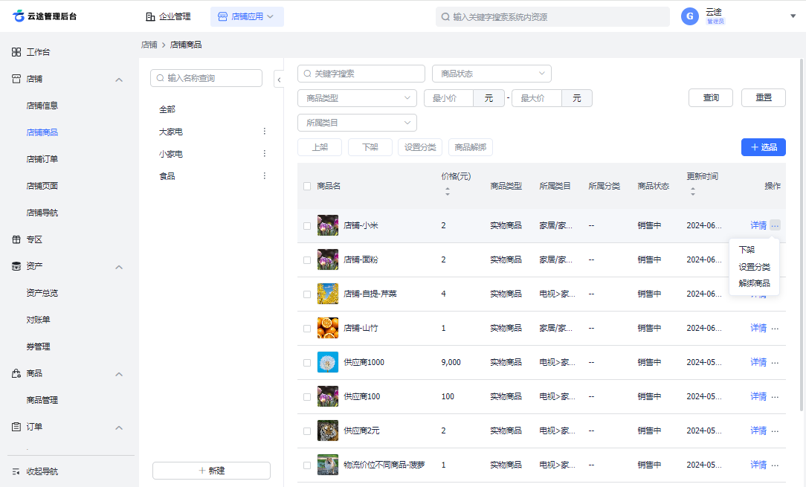
Task: Open more options for 食品 category
Action: tap(264, 176)
